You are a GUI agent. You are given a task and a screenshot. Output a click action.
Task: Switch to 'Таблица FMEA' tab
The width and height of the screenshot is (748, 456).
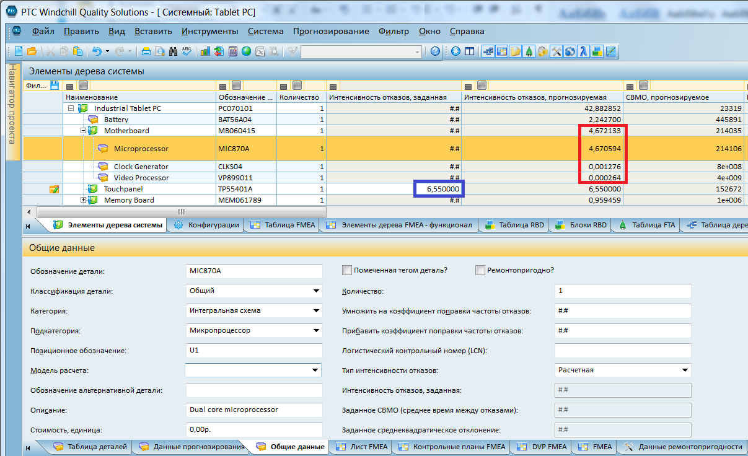(281, 225)
